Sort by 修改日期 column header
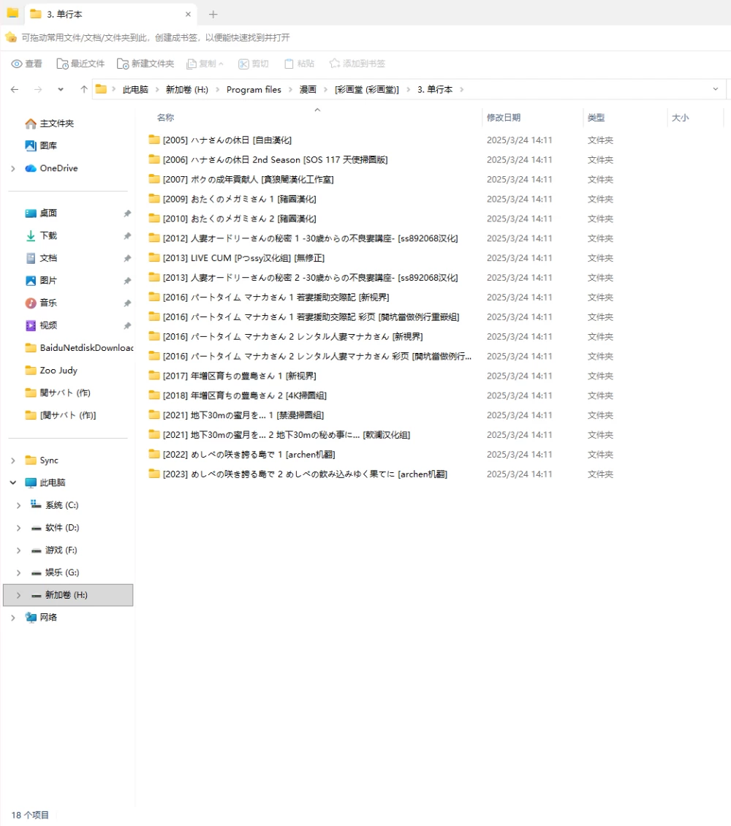Image resolution: width=731 pixels, height=826 pixels. click(x=504, y=118)
